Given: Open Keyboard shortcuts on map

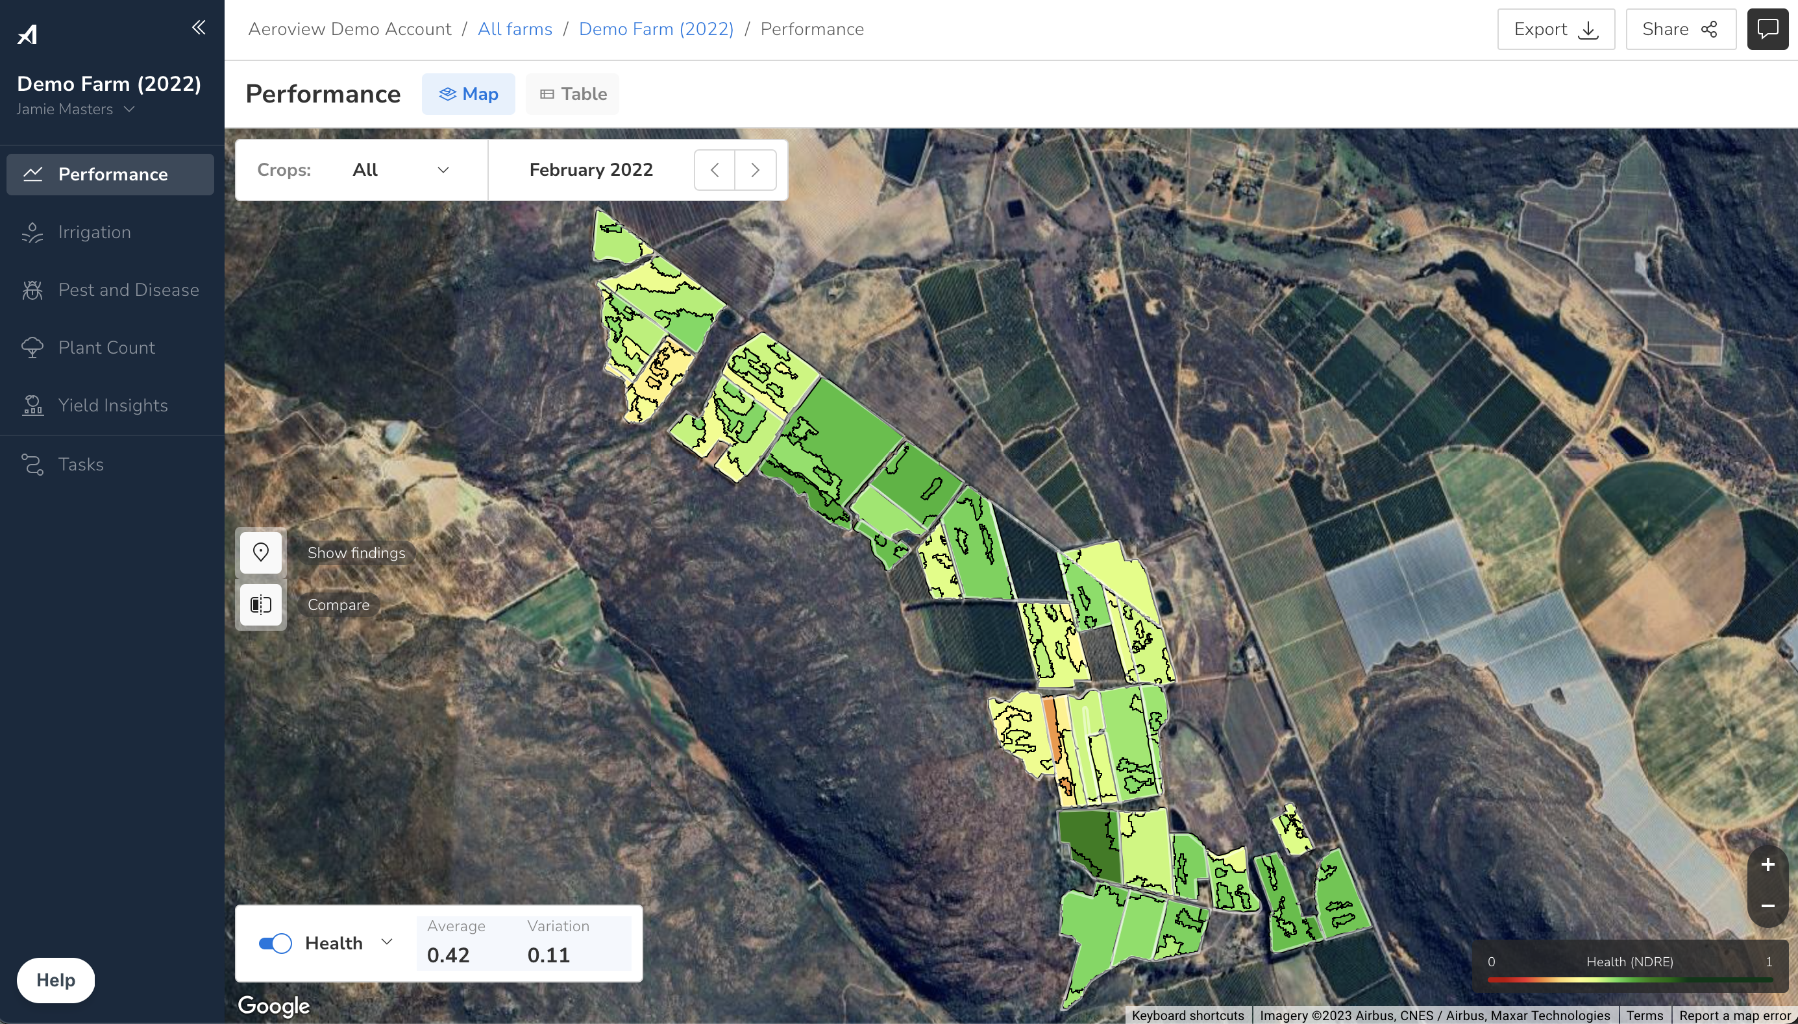Looking at the screenshot, I should point(1187,1016).
